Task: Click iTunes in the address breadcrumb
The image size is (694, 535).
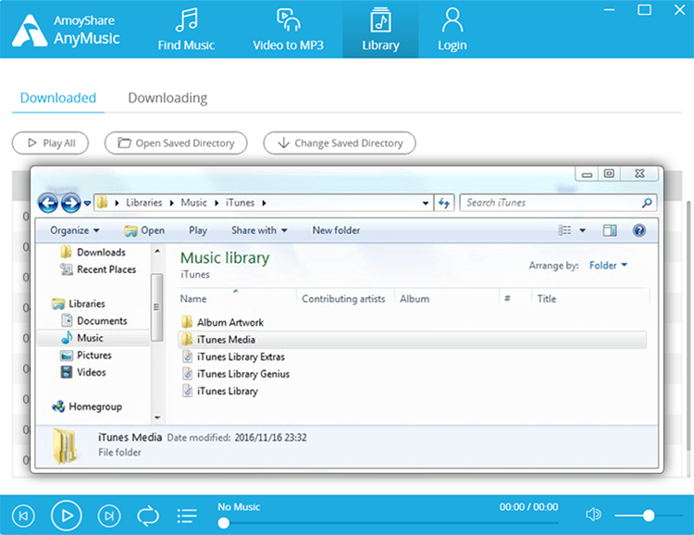Action: tap(240, 203)
